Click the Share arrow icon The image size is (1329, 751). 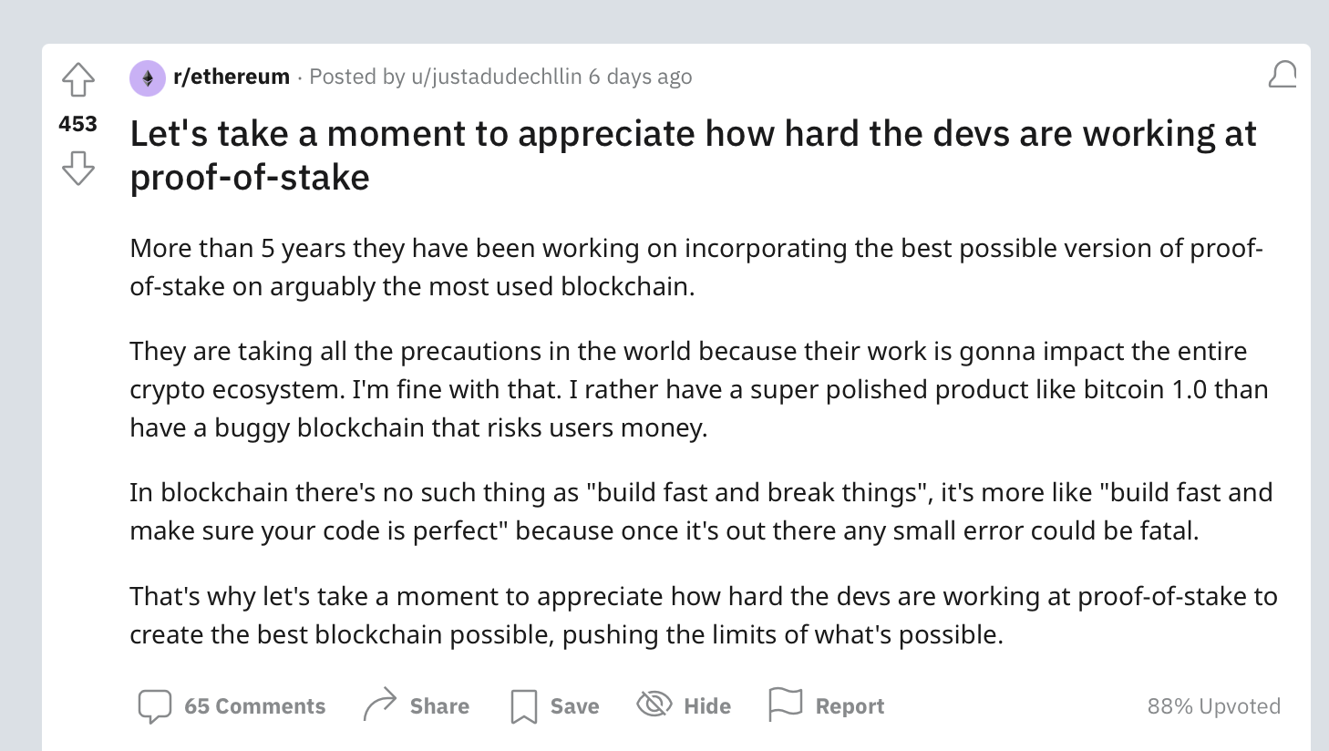[379, 705]
